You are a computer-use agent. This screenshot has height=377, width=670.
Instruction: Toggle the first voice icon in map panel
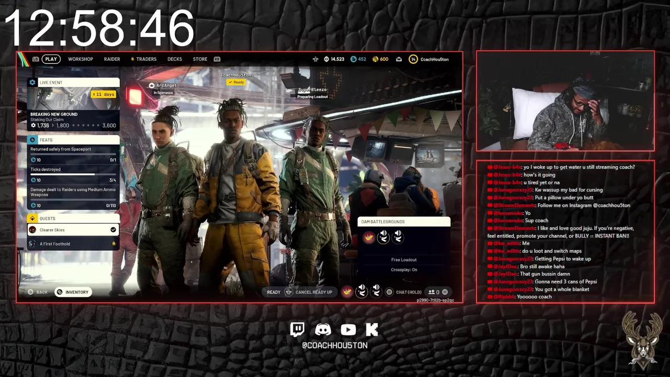click(x=384, y=237)
